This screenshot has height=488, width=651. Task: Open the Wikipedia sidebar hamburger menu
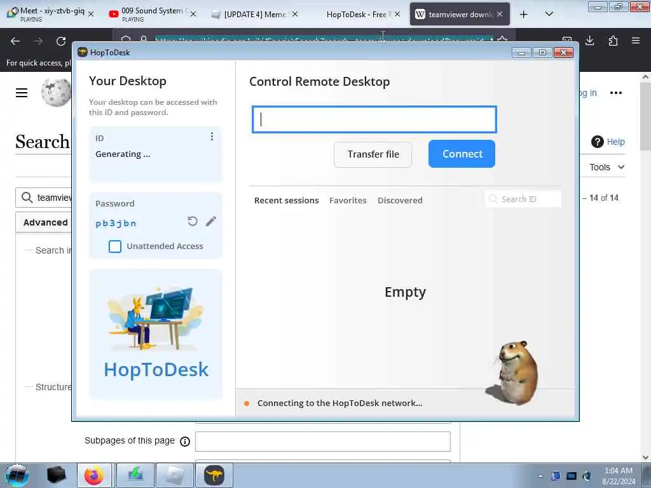pyautogui.click(x=22, y=93)
